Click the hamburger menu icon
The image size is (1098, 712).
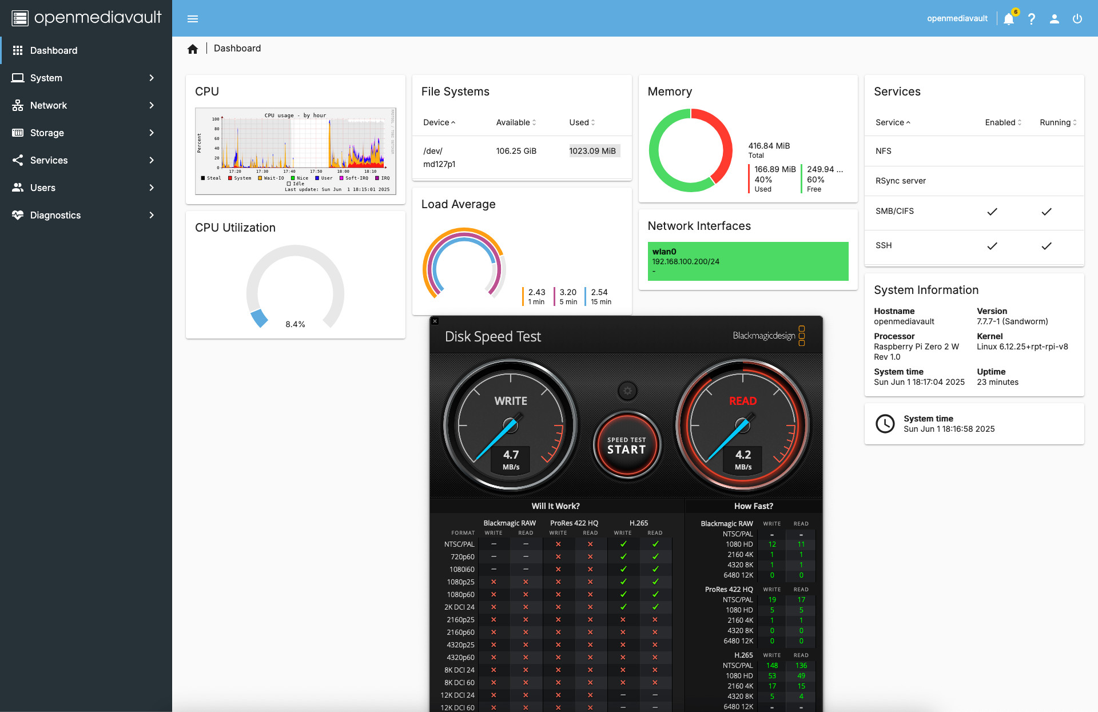(193, 19)
